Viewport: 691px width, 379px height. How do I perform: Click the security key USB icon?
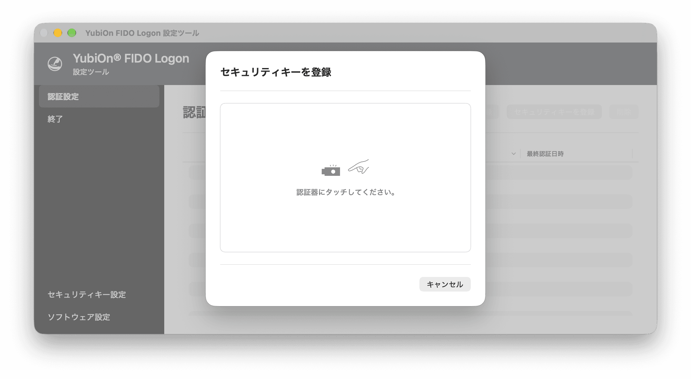click(x=331, y=171)
